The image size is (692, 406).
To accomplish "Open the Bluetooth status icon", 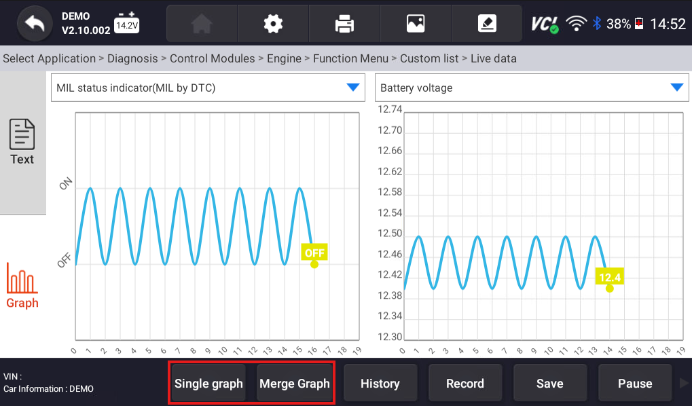I will 596,21.
